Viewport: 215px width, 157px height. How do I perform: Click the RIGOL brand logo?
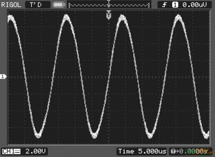coord(12,5)
